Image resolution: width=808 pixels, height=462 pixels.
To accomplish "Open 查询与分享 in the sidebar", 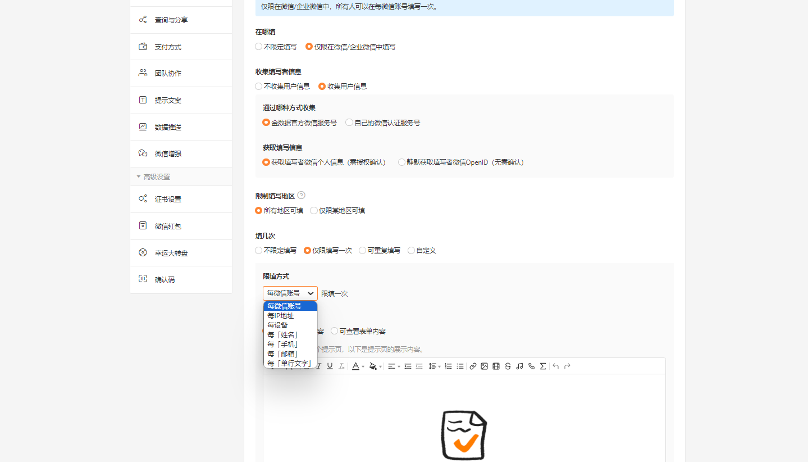I will [x=181, y=20].
